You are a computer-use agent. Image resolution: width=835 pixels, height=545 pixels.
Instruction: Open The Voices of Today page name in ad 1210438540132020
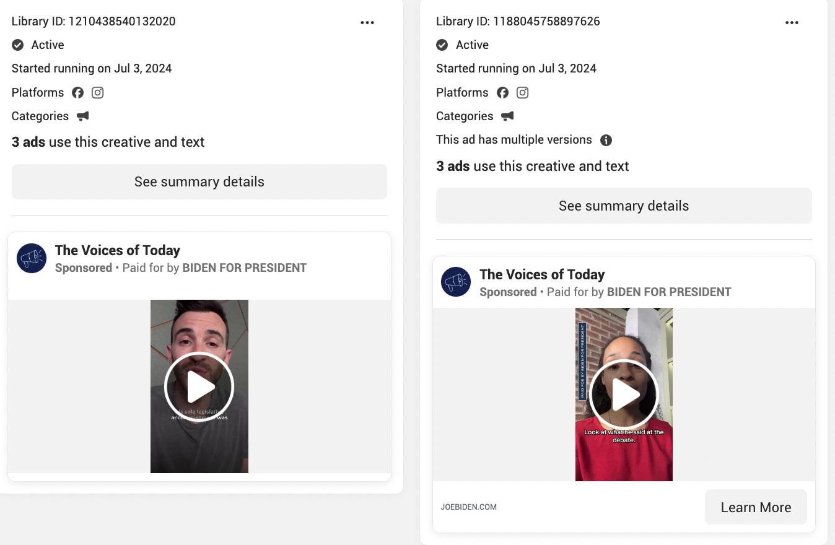118,250
